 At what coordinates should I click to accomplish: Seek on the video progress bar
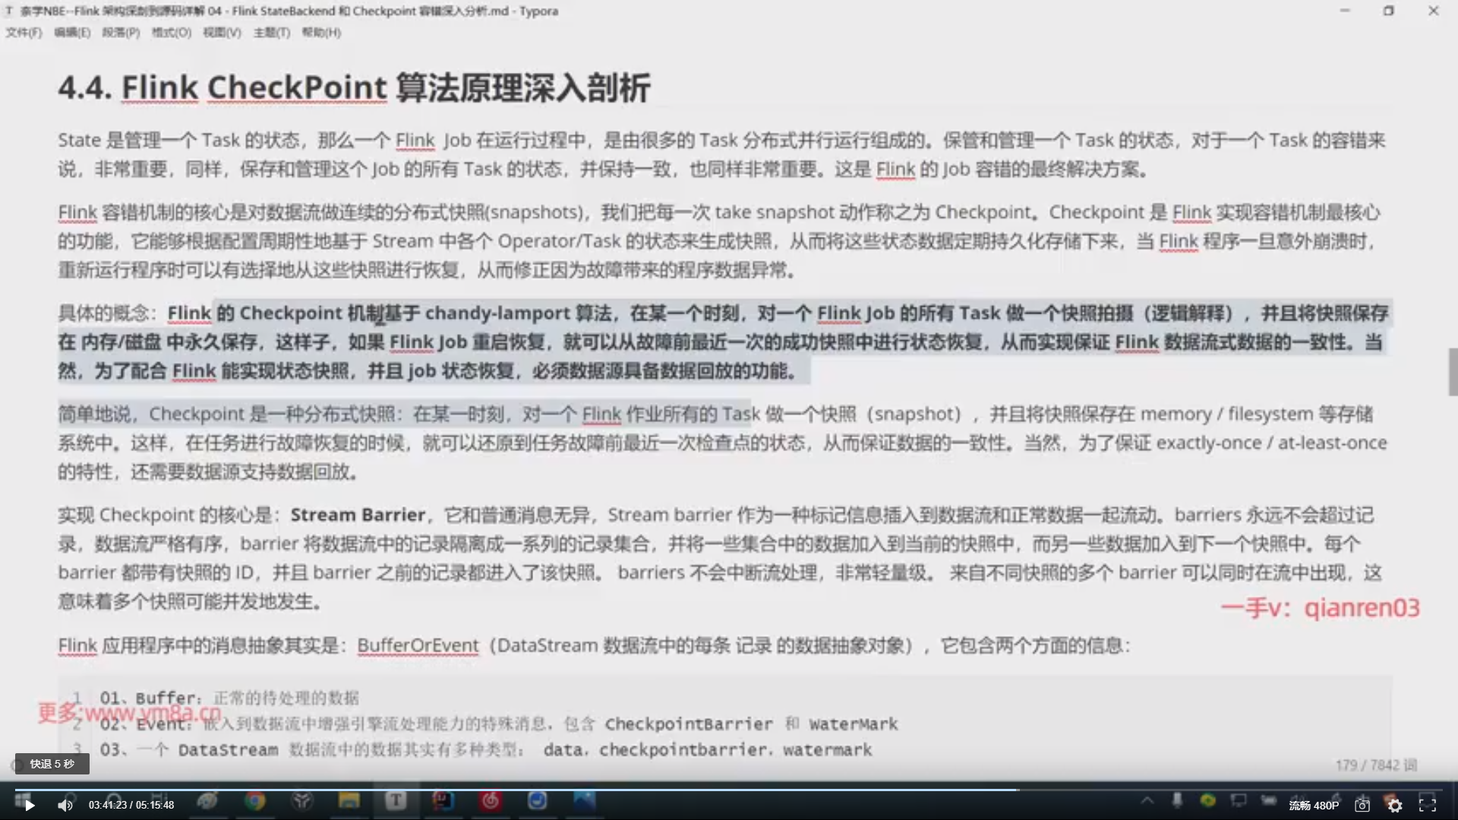coord(729,790)
